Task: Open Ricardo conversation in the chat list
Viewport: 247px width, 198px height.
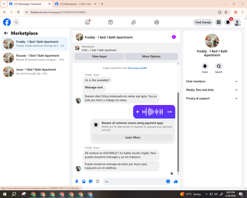Action: [x=35, y=57]
